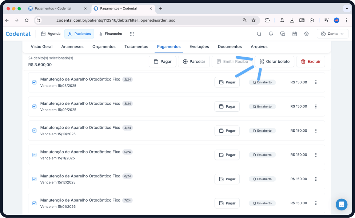This screenshot has width=355, height=218.
Task: Click Pagar for installment 5/24
Action: [x=227, y=155]
